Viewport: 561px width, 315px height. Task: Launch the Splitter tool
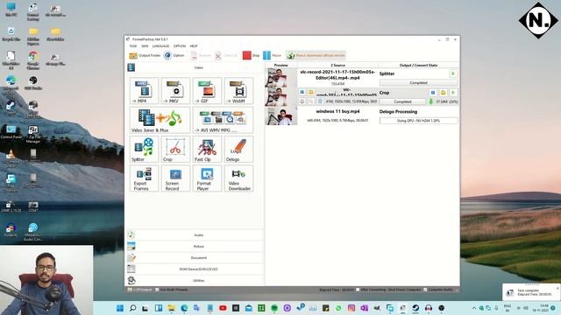pyautogui.click(x=144, y=150)
